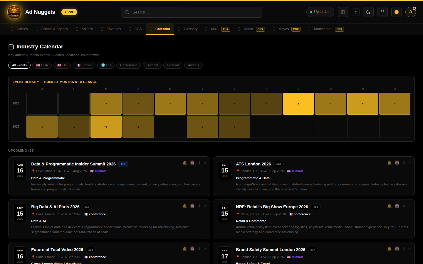Click the search field
This screenshot has width=423, height=264.
pos(192,12)
